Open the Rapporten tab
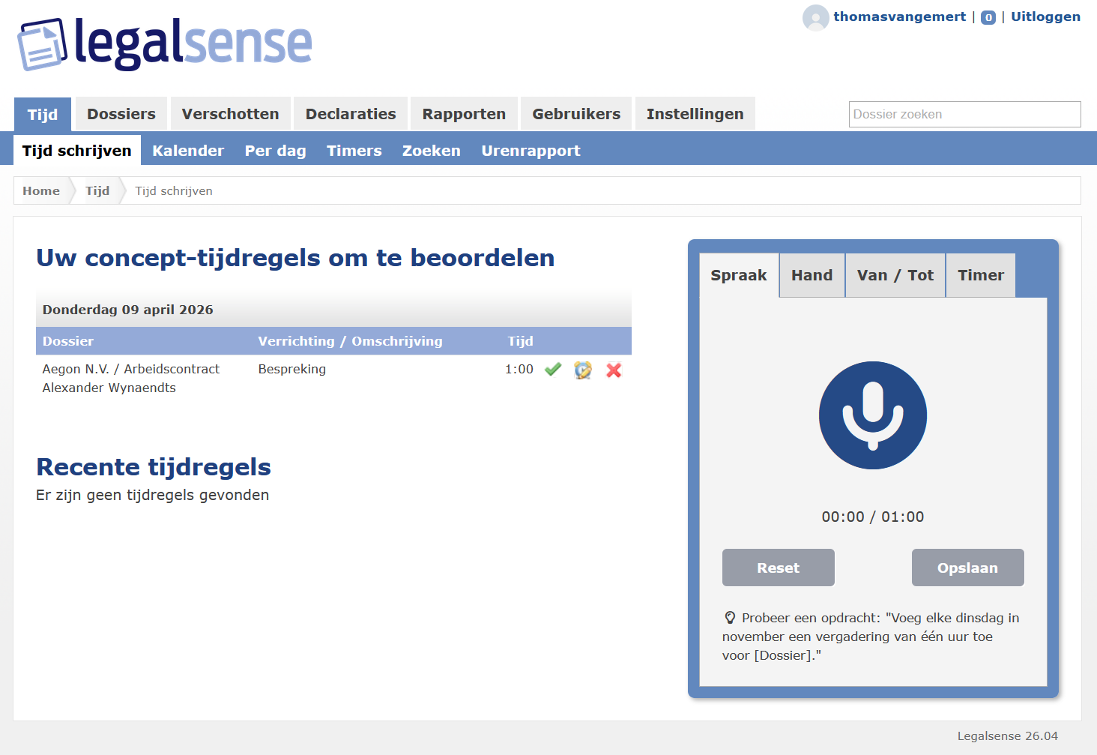This screenshot has width=1097, height=755. pos(464,114)
